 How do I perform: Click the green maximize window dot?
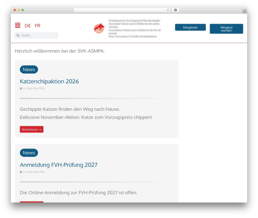[23, 10]
